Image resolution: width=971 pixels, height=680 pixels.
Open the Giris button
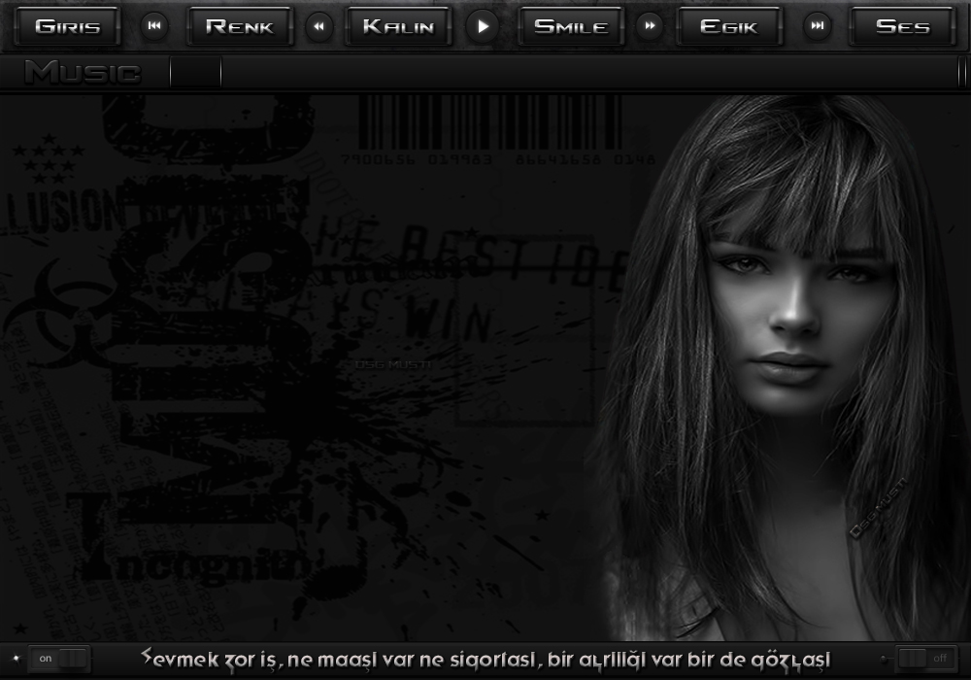68,26
